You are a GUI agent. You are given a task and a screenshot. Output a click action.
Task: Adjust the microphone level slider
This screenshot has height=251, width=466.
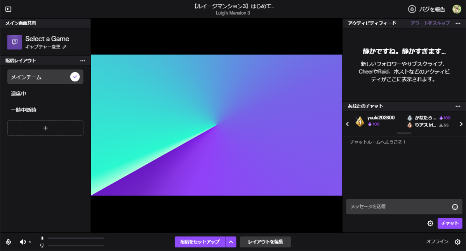(x=76, y=238)
